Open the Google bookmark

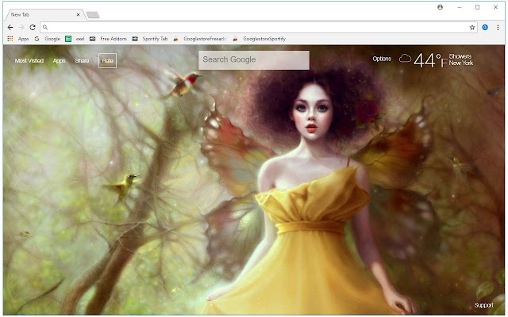[48, 39]
